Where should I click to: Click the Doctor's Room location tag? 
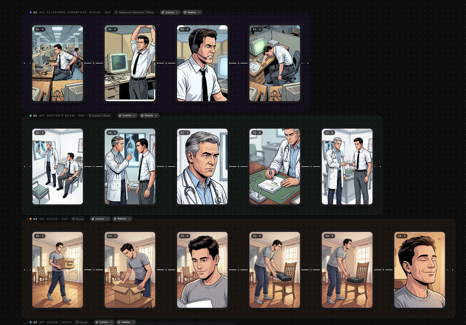(100, 116)
